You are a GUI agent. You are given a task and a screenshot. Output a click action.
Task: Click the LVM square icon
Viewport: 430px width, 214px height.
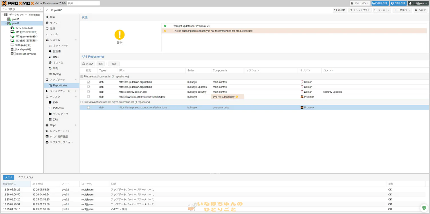[x=50, y=102]
